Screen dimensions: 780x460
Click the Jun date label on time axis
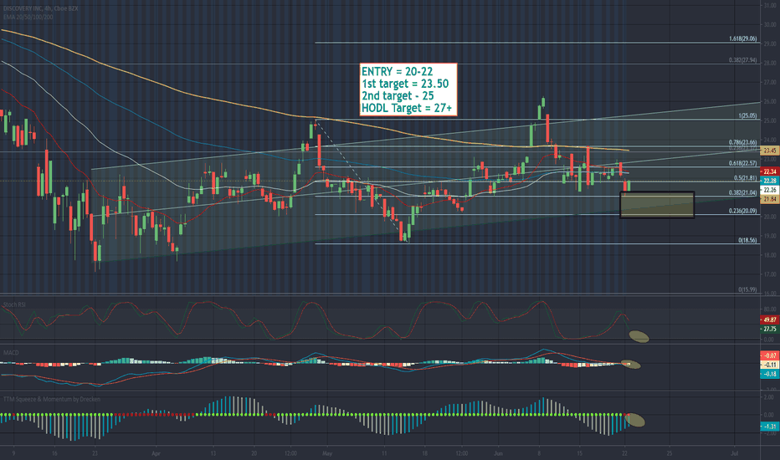point(499,453)
